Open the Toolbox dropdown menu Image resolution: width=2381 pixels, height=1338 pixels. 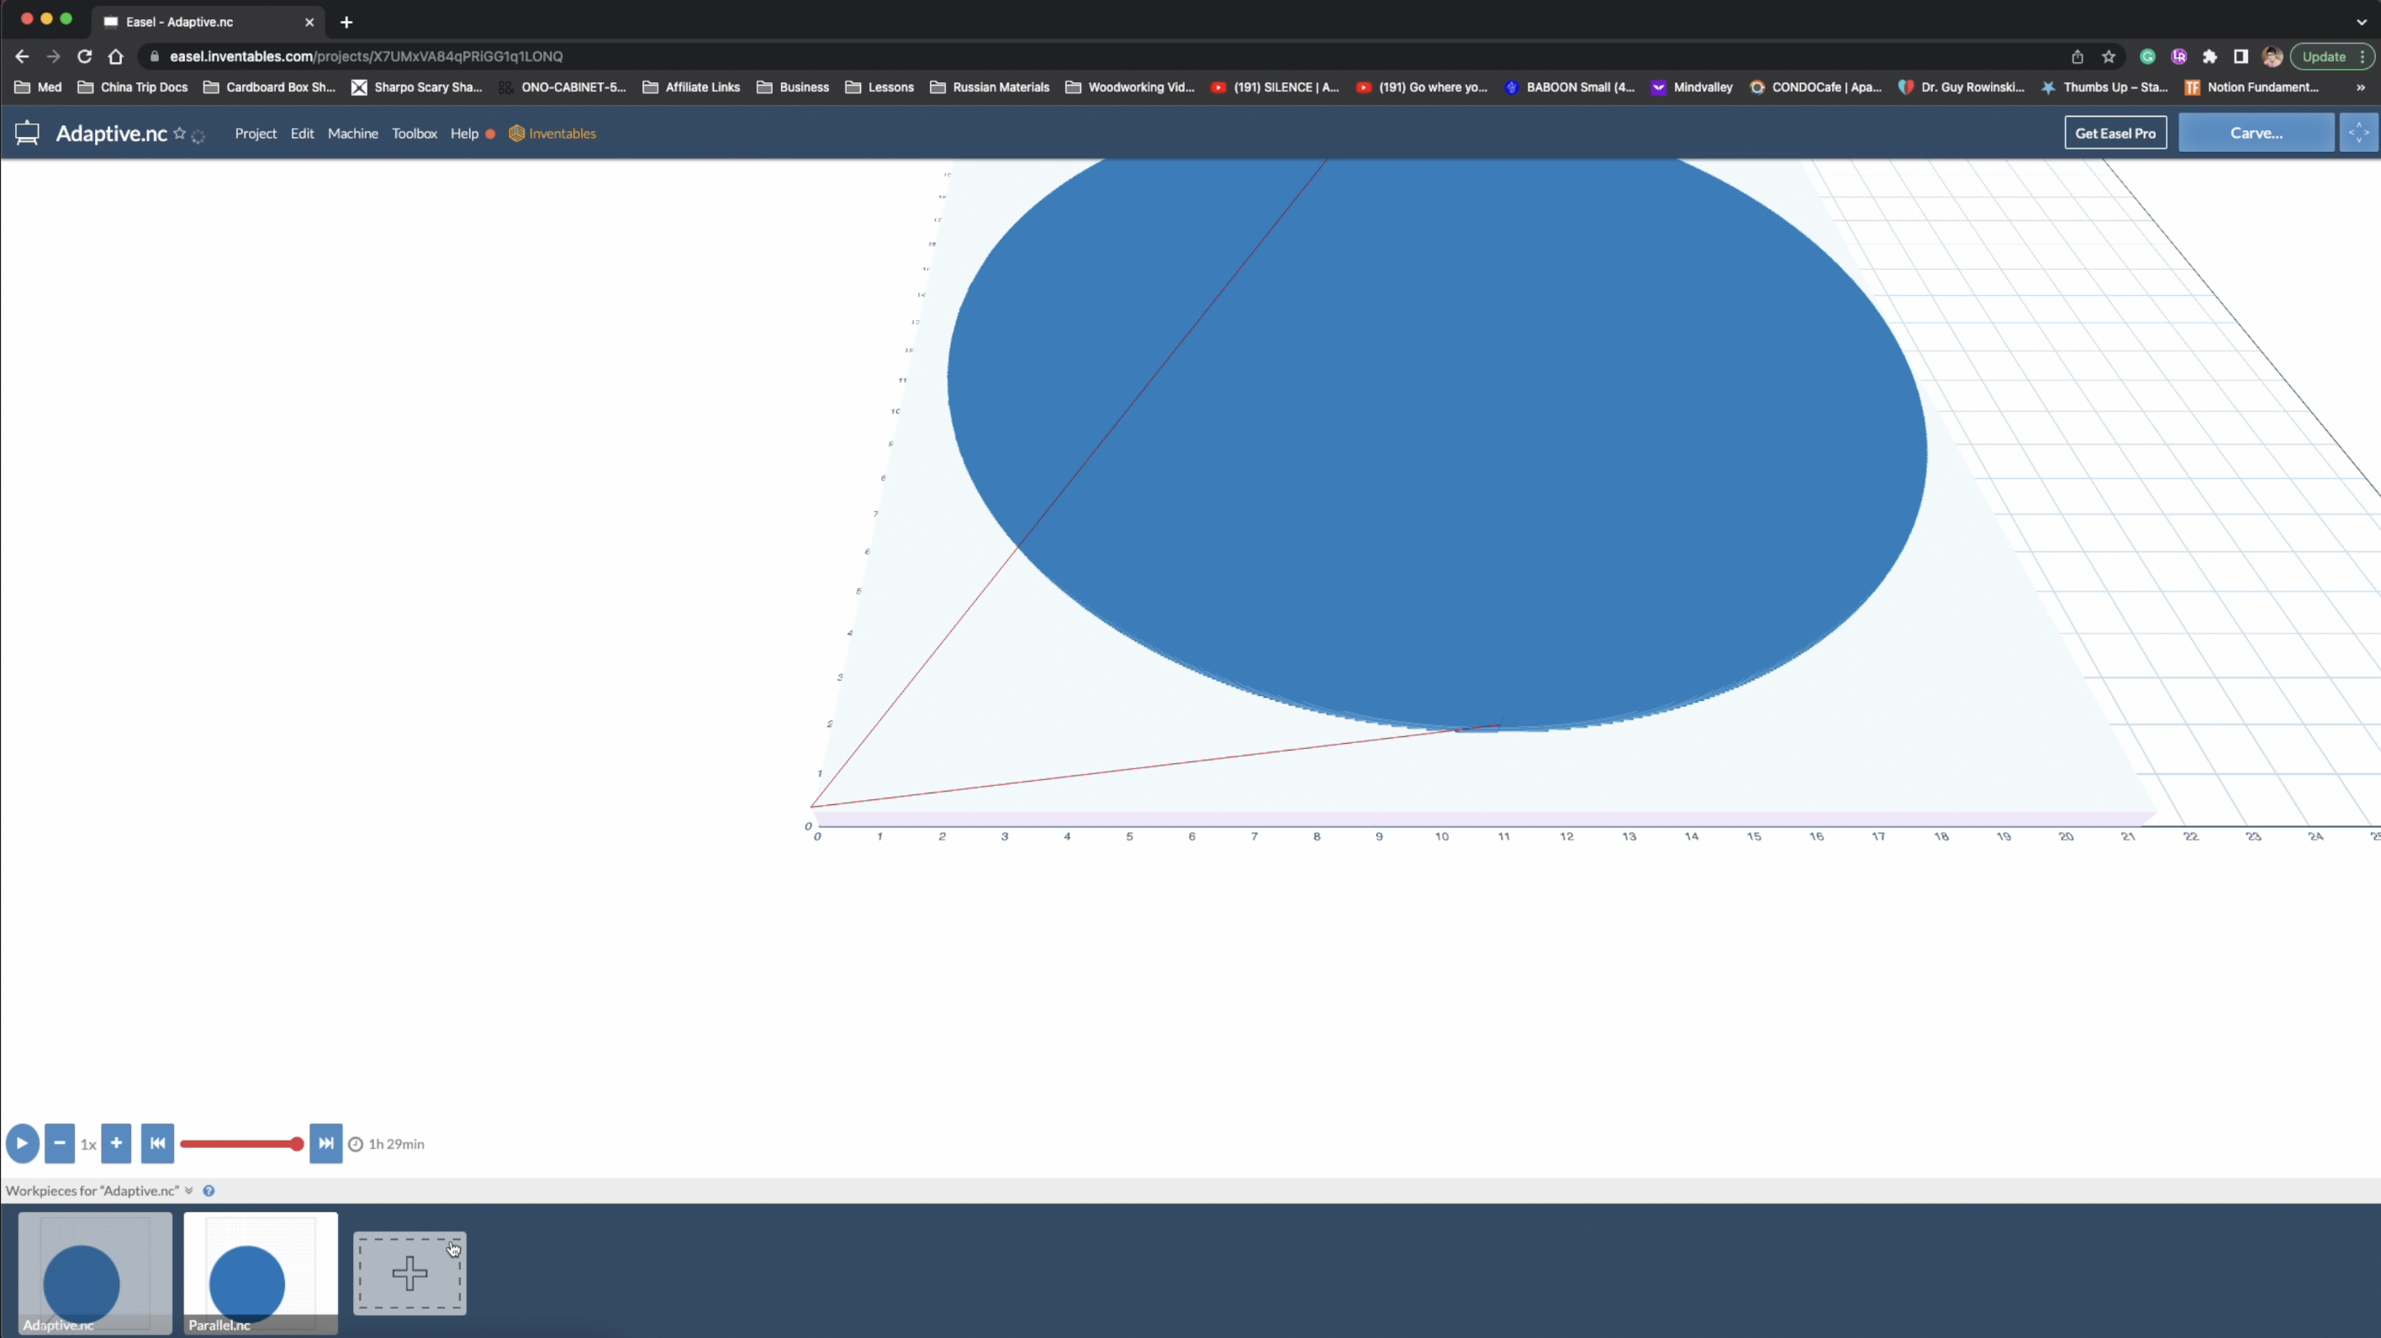click(x=414, y=133)
